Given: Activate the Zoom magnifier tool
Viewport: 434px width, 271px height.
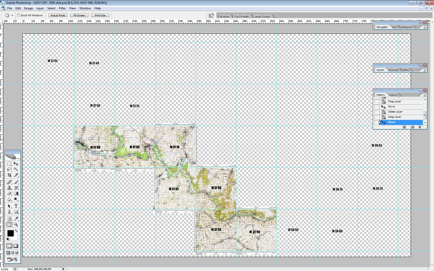Looking at the screenshot, I should [16, 225].
